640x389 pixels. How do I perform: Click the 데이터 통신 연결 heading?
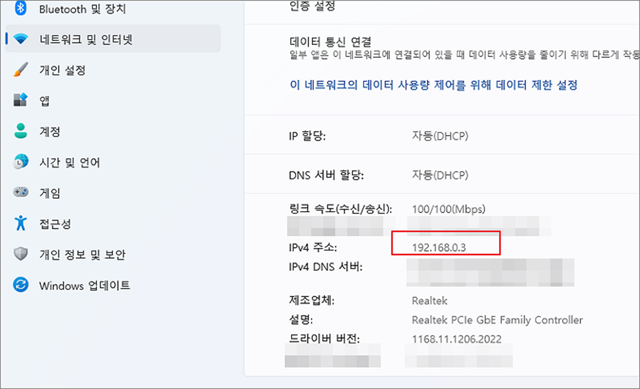tap(330, 42)
